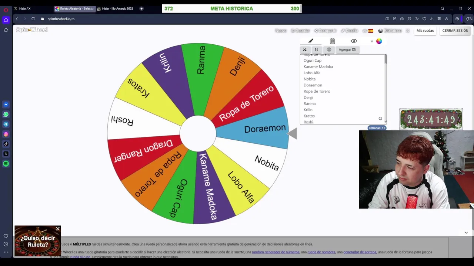Screen dimensions: 474x266
Task: Click the SpinTheWheel logo
Action: (x=32, y=30)
